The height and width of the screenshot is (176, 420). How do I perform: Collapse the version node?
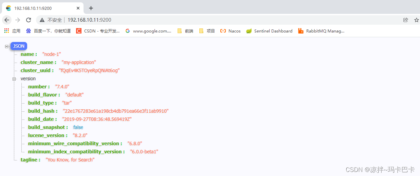click(14, 79)
